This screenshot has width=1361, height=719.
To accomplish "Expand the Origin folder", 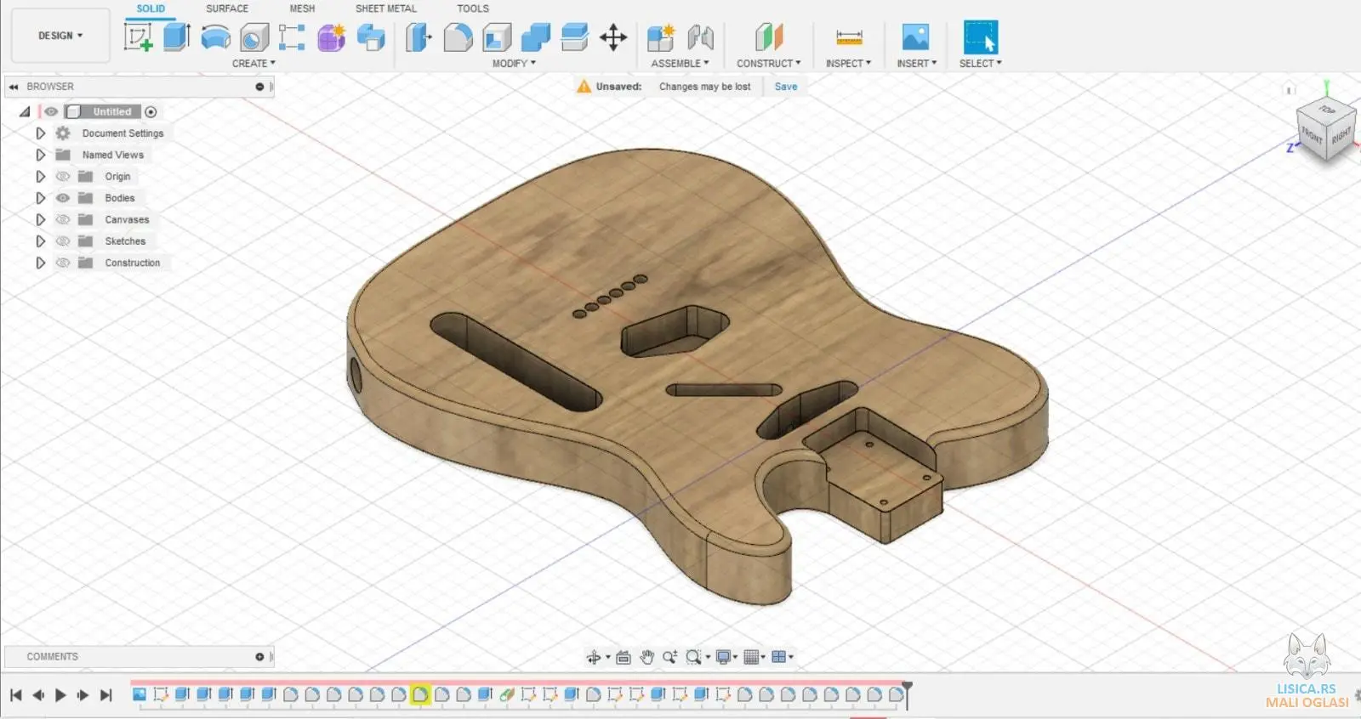I will point(40,177).
